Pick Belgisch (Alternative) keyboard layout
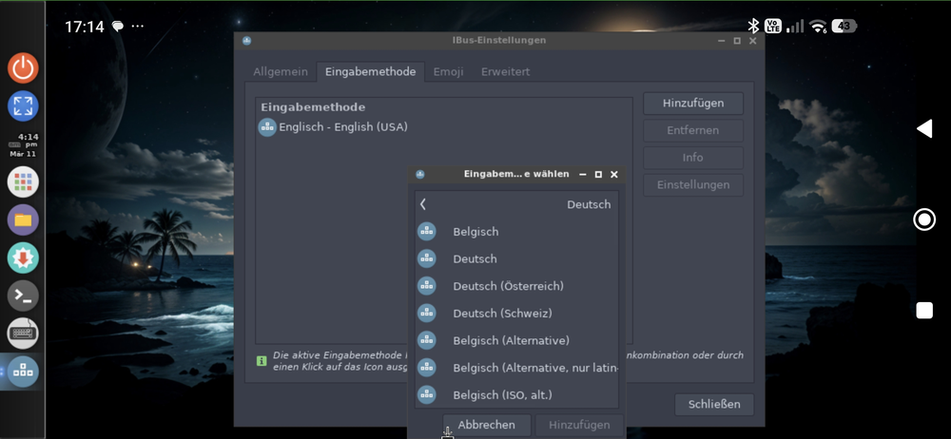 (x=511, y=340)
